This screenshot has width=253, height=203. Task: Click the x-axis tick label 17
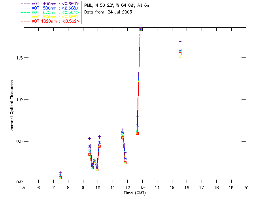pos(202,188)
